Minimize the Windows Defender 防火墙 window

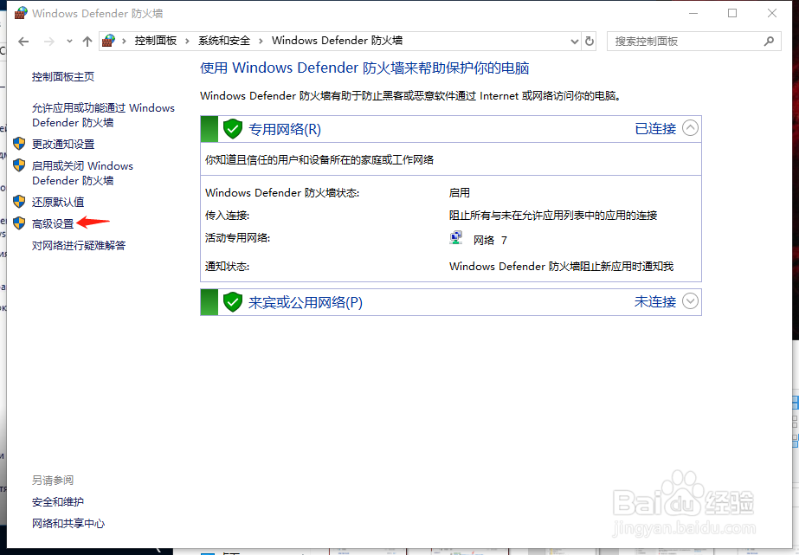[x=693, y=13]
